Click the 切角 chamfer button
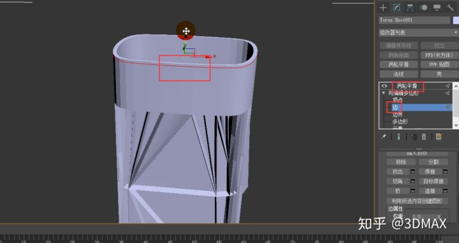The image size is (459, 243). 398,181
